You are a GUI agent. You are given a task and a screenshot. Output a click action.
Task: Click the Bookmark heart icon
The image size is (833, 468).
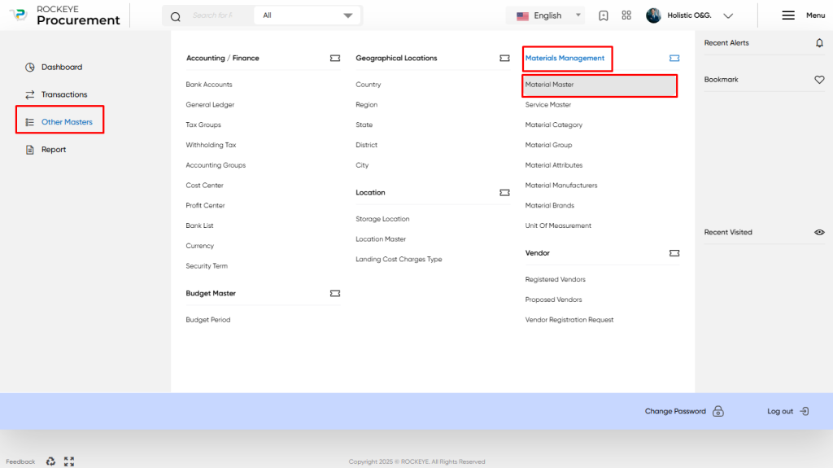coord(819,80)
